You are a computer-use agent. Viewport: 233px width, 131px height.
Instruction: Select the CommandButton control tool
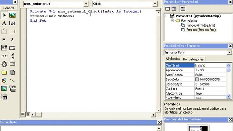[12, 32]
